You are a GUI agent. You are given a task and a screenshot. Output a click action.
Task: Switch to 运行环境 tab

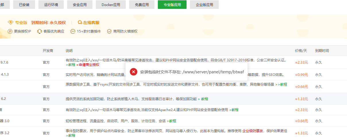pyautogui.click(x=51, y=5)
